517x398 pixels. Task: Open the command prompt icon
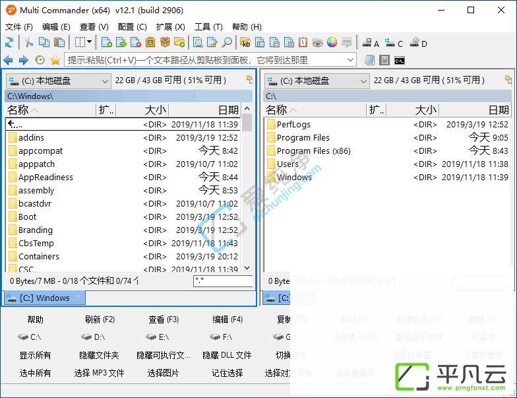(400, 61)
